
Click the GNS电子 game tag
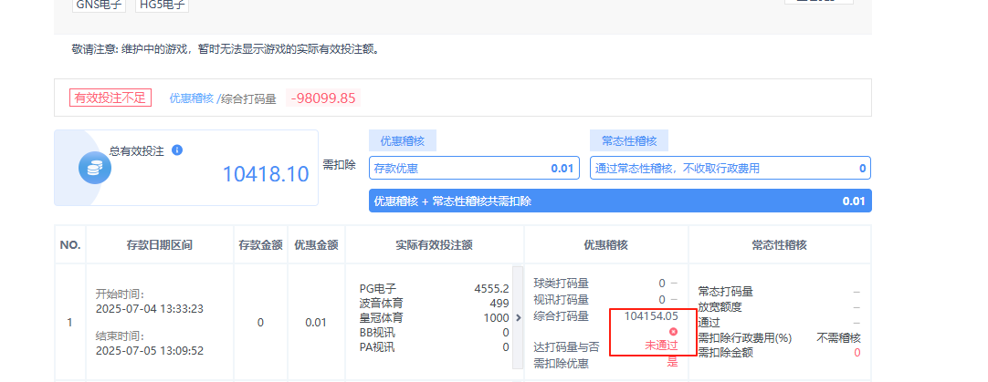coord(99,5)
